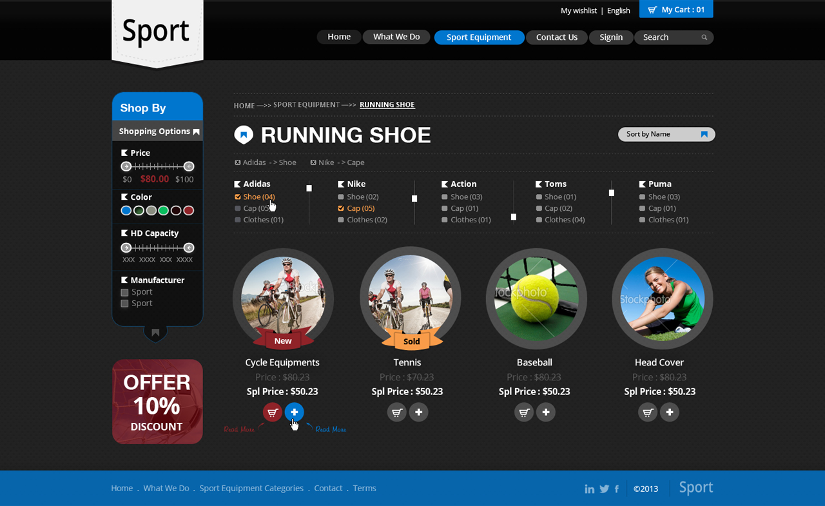This screenshot has width=825, height=506.
Task: Click the Signin button
Action: tap(610, 37)
